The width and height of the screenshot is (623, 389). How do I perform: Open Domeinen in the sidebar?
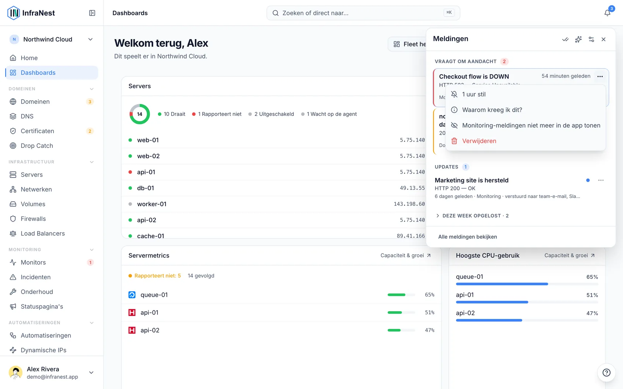tap(52, 101)
